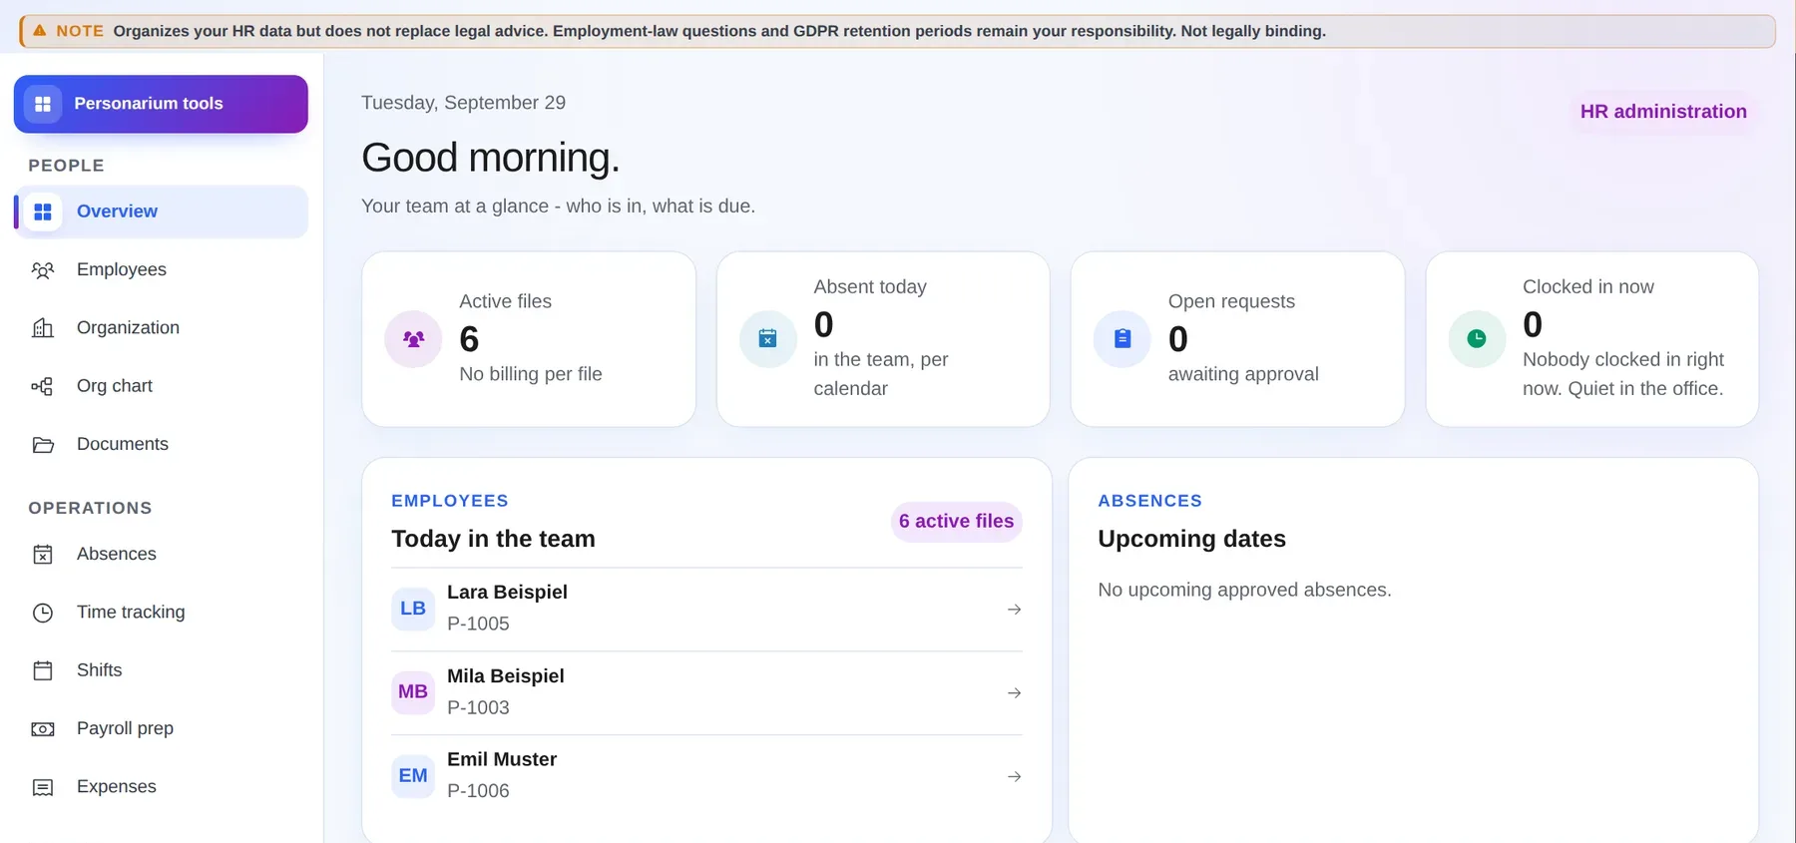The height and width of the screenshot is (843, 1796).
Task: Click the Personarium tools button
Action: [x=161, y=104]
